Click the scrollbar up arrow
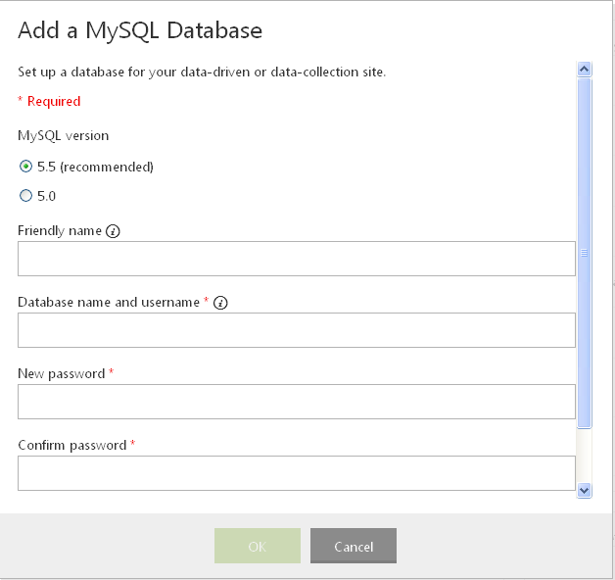 coord(584,70)
